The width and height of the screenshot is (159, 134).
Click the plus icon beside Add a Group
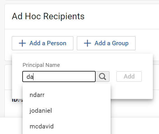(87, 43)
